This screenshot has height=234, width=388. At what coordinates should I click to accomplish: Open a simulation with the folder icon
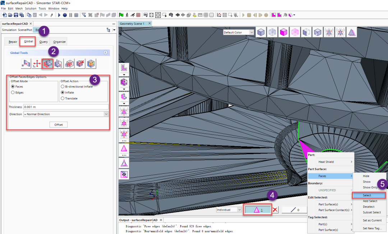pos(10,15)
